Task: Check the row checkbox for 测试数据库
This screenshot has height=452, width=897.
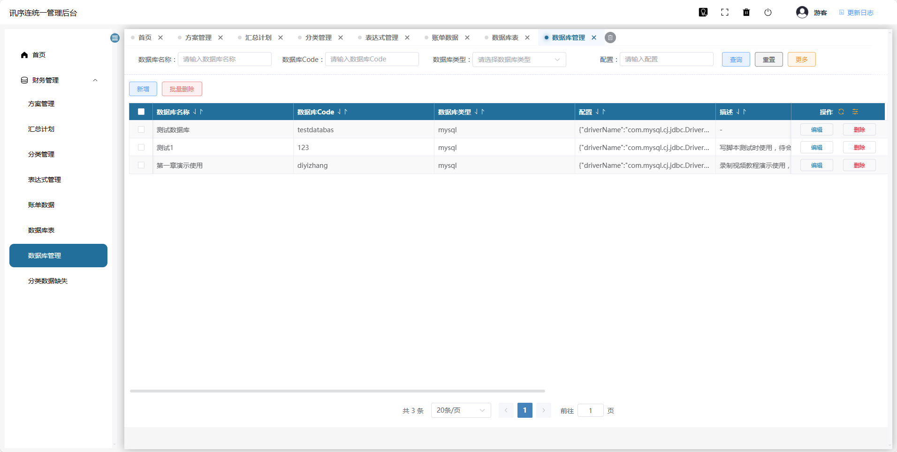Action: (x=141, y=129)
